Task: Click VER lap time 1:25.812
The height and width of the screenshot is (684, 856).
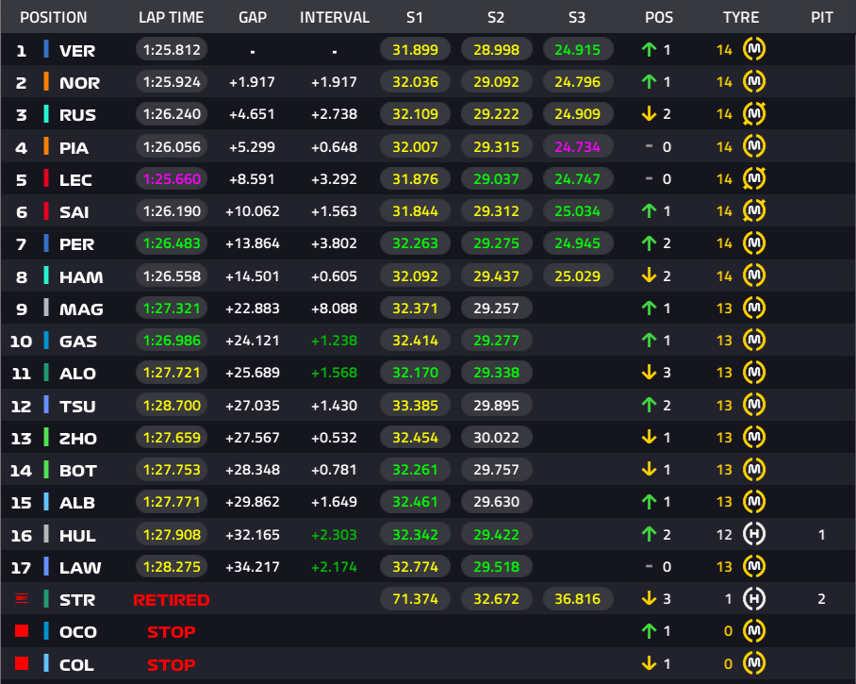Action: [172, 50]
